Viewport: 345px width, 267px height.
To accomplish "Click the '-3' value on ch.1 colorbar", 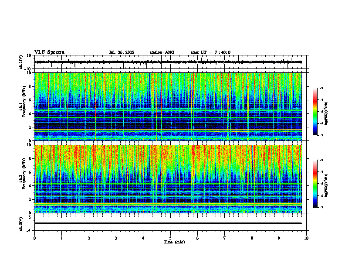I will coord(321,88).
